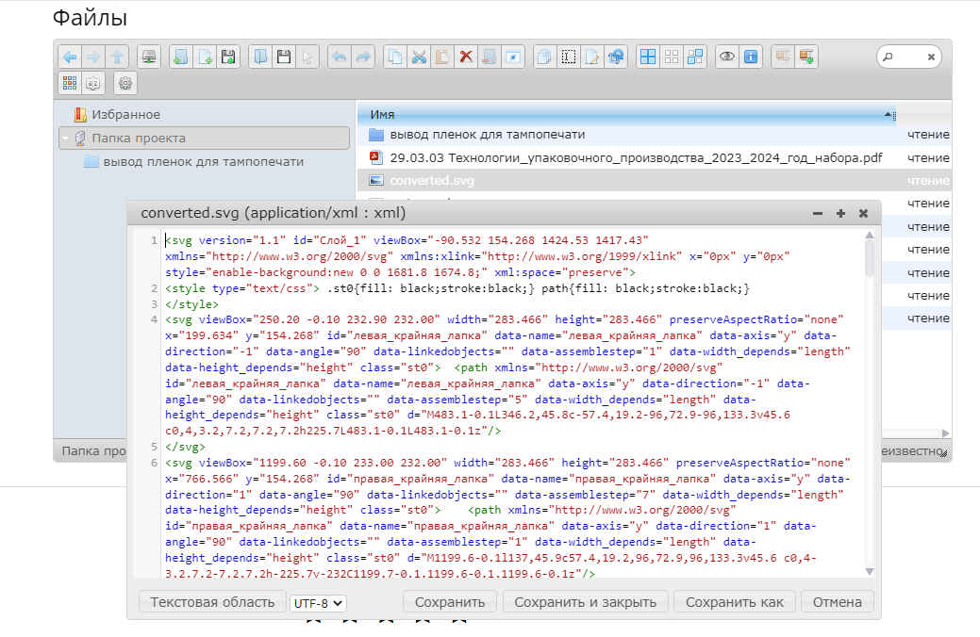Open the UTF-8 encoding dropdown

point(319,602)
